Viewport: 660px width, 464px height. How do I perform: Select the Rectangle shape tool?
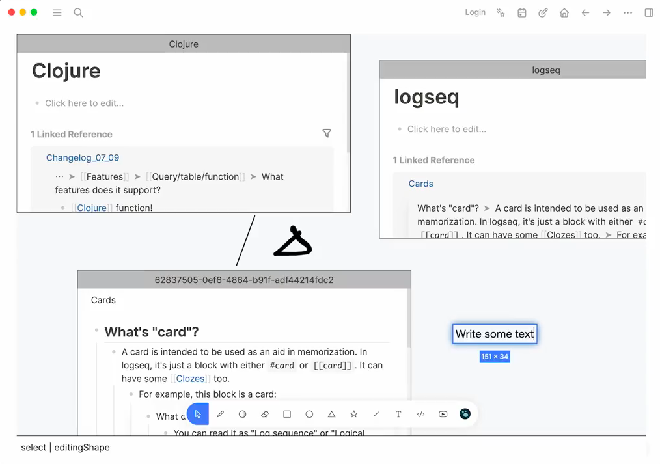tap(287, 414)
